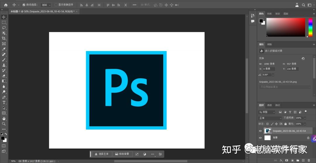The image size is (316, 163).
Task: Open the Auto-Select 图层 dropdown
Action: (x=46, y=5)
